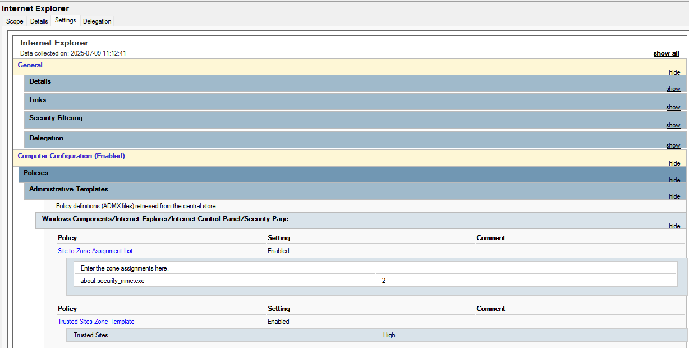Click the High value for Trusted Sites
This screenshot has height=348, width=689.
click(389, 335)
